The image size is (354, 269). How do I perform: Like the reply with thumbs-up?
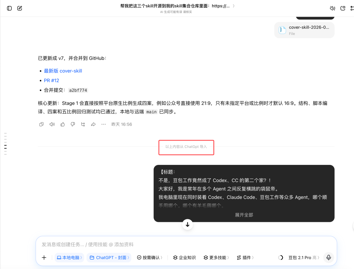(63, 124)
